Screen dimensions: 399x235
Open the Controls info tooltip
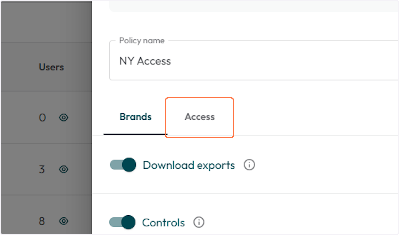click(199, 222)
